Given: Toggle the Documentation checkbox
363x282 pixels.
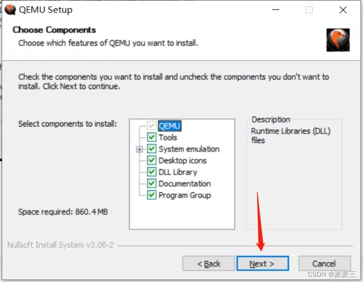Looking at the screenshot, I should (x=151, y=184).
